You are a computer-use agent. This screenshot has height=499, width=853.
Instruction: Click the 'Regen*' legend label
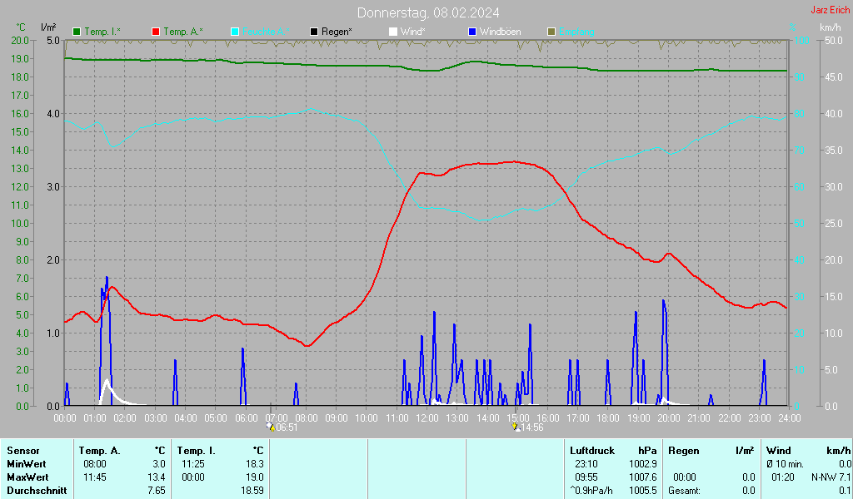pos(337,32)
